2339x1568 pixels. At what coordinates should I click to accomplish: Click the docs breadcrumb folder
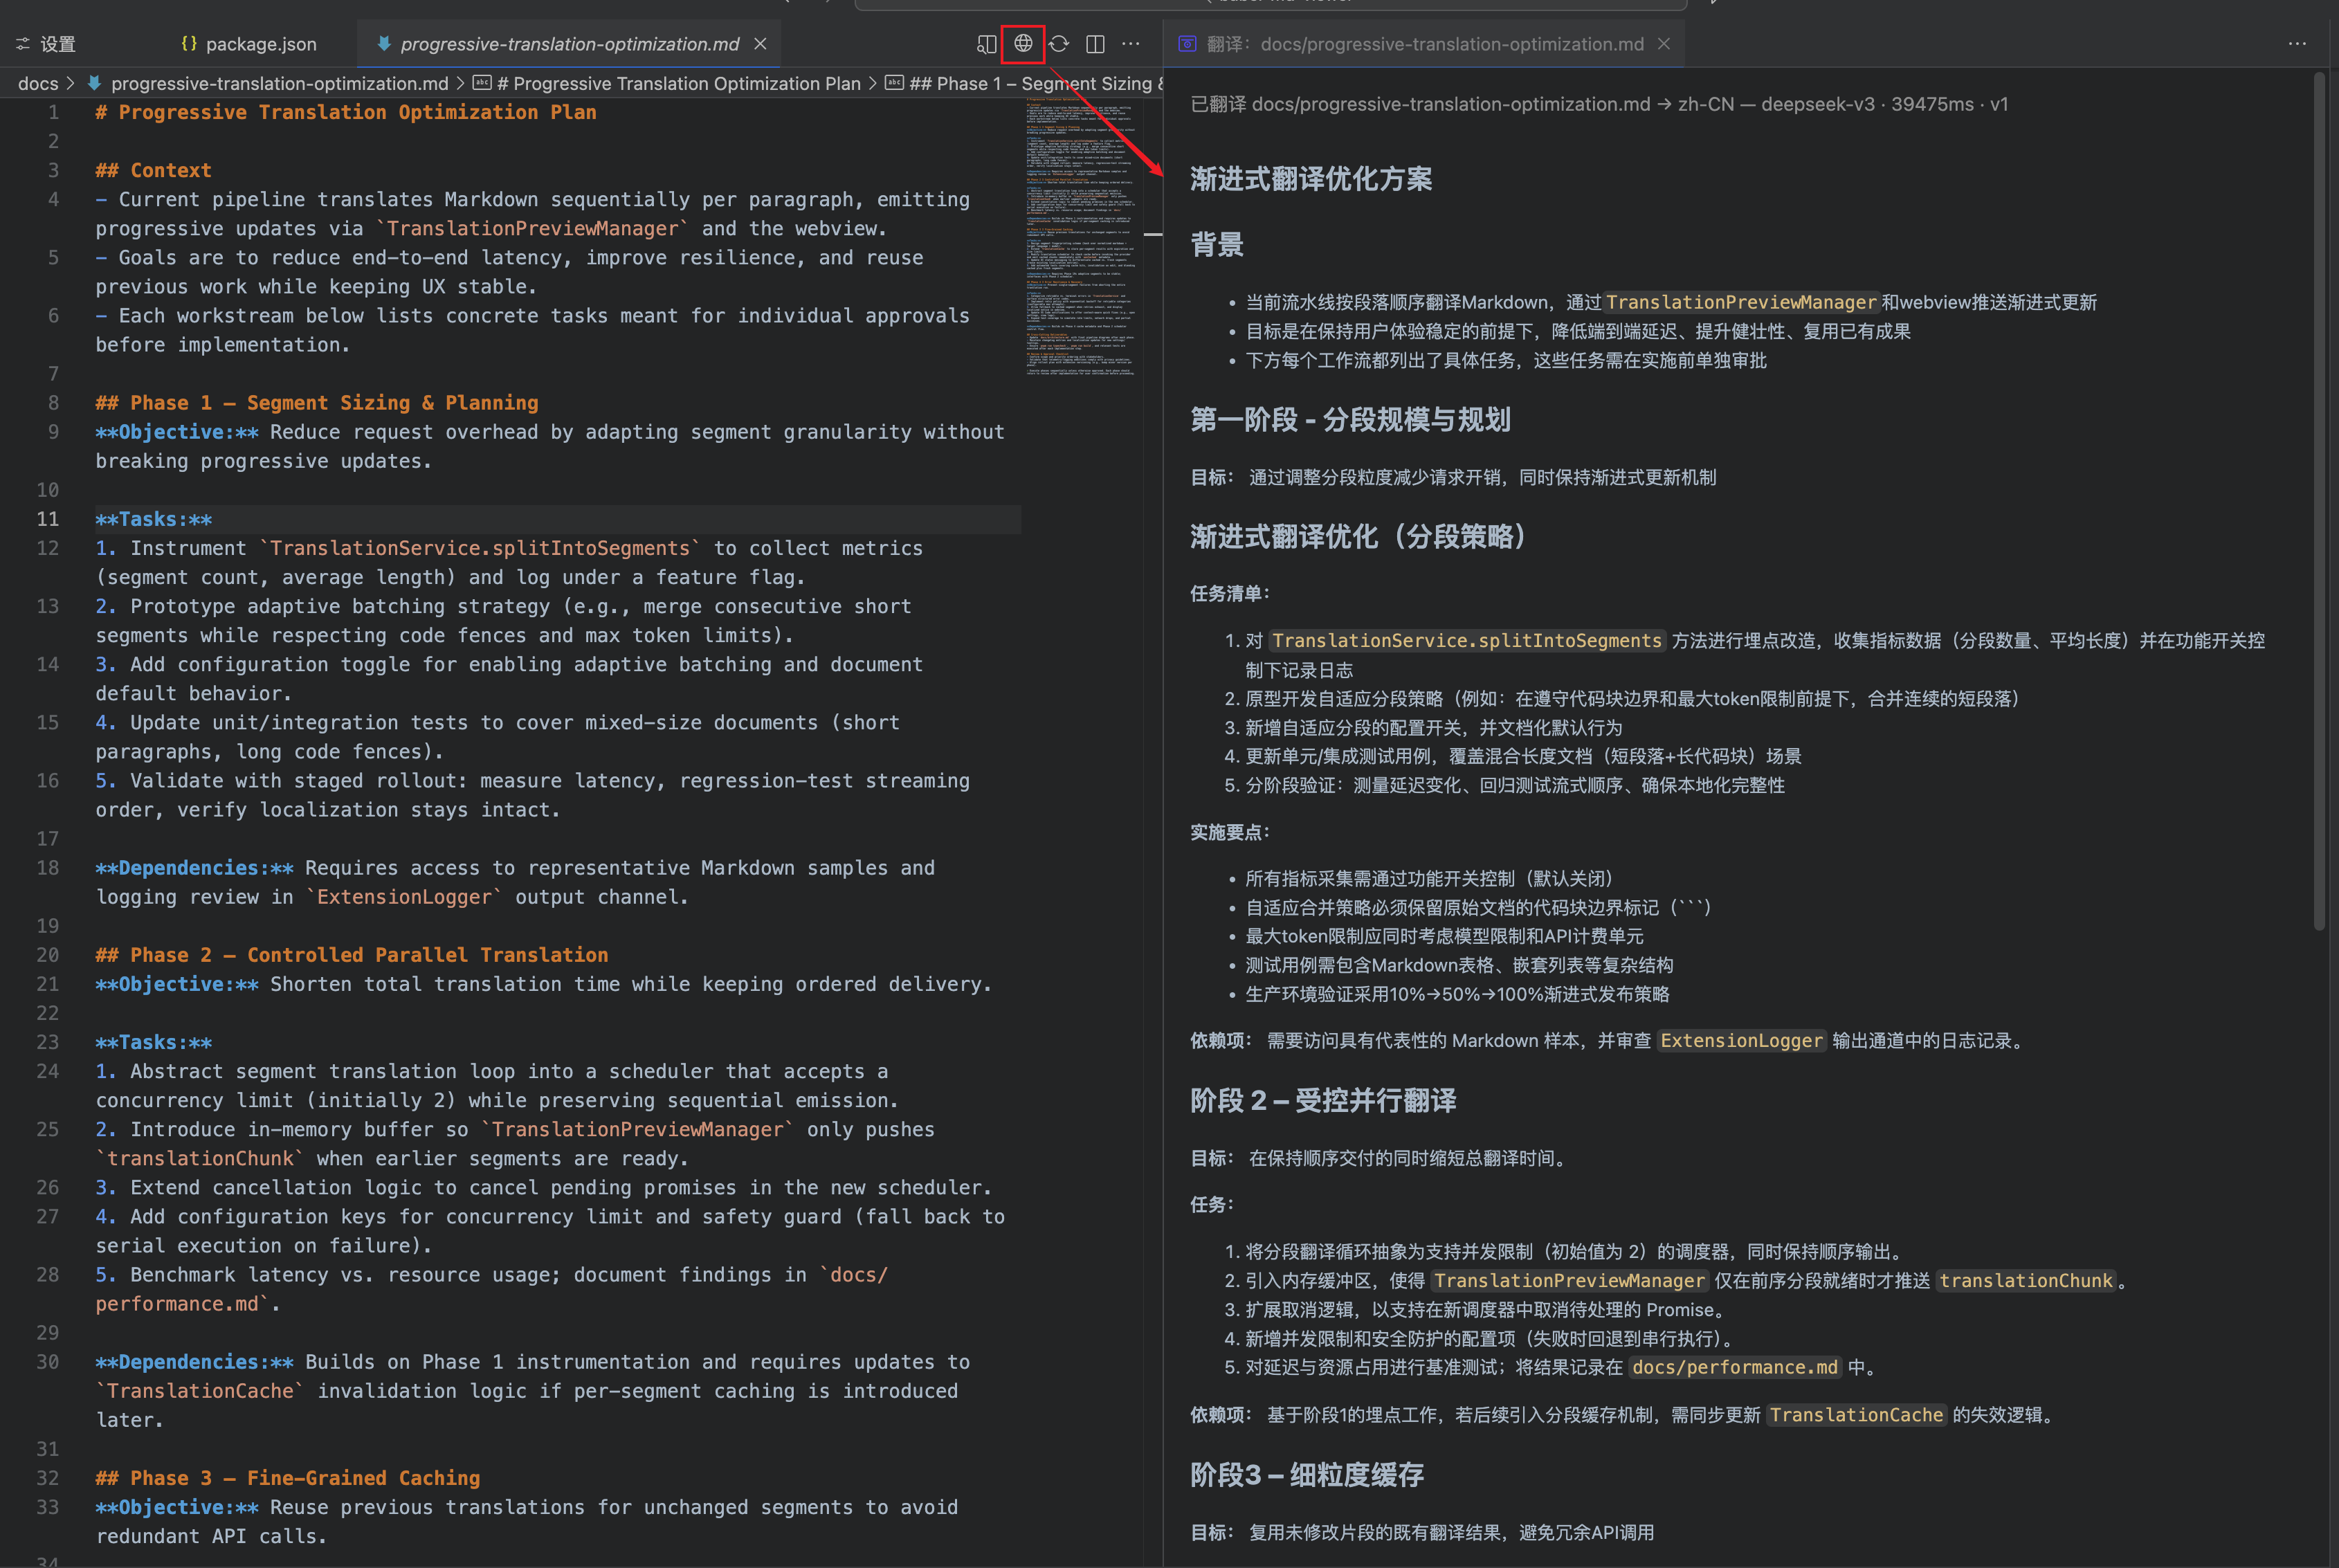coord(38,83)
